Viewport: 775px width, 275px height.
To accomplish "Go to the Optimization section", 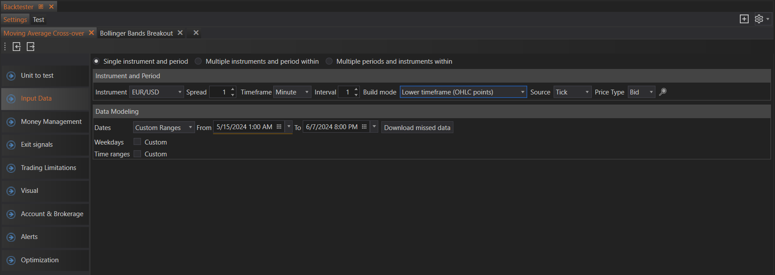I will coord(40,260).
